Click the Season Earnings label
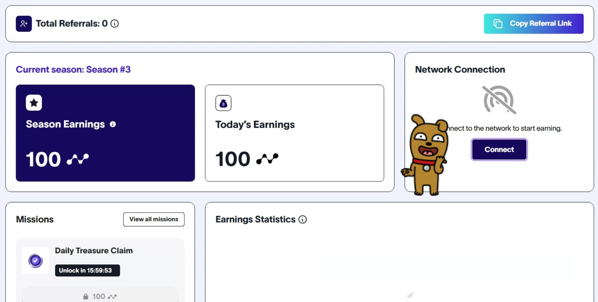 click(66, 124)
